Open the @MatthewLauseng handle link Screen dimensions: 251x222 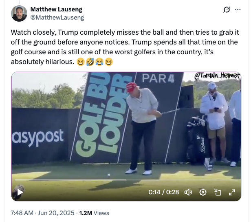57,17
